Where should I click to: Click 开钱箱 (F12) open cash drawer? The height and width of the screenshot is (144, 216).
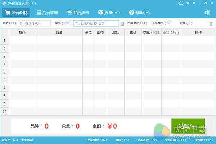point(204,140)
